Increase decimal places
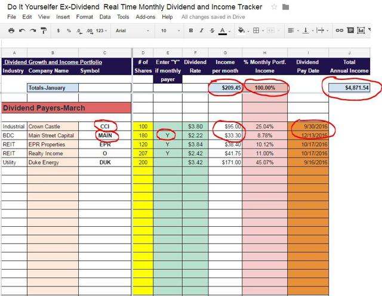This screenshot has height=296, width=382. click(x=90, y=31)
